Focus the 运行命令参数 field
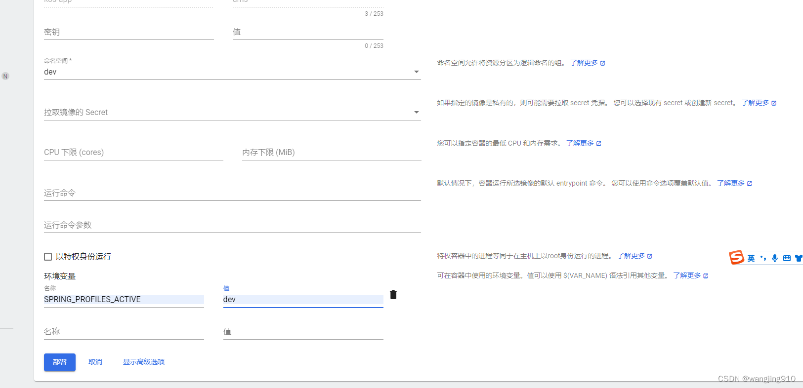The image size is (803, 388). point(232,225)
